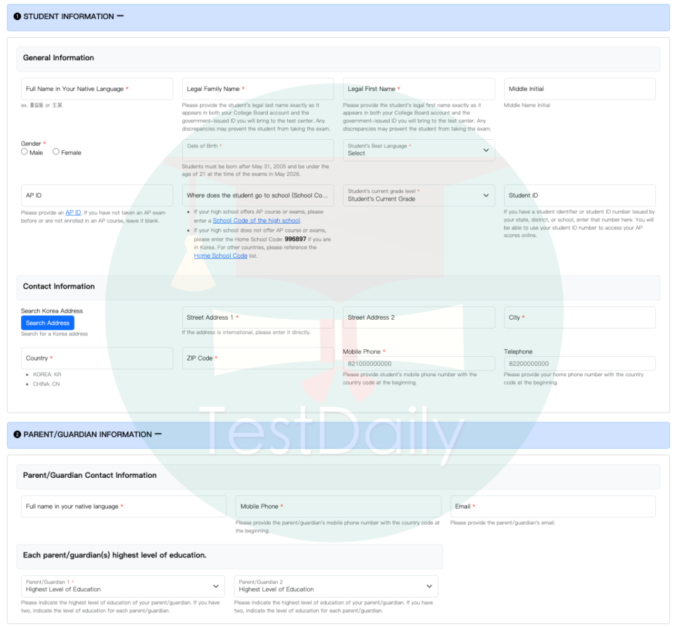The height and width of the screenshot is (627, 677).
Task: Focus the Street Address 1 field
Action: pyautogui.click(x=258, y=317)
